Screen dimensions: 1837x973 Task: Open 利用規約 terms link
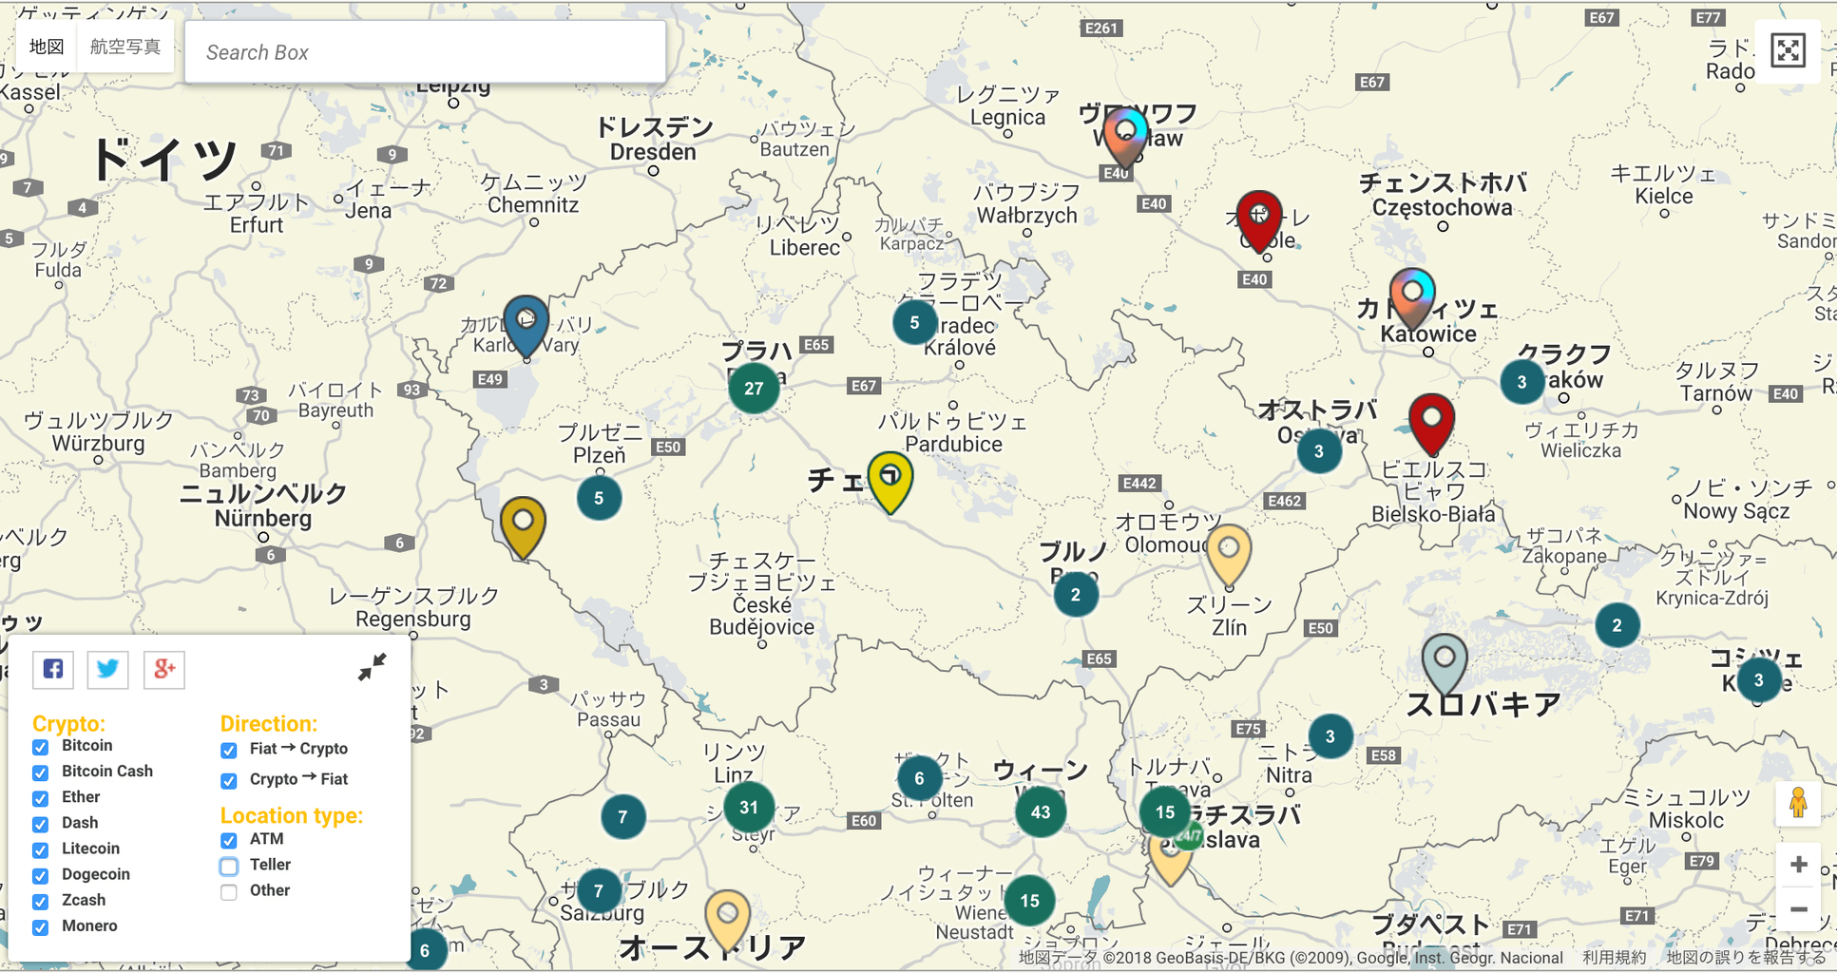point(1614,958)
